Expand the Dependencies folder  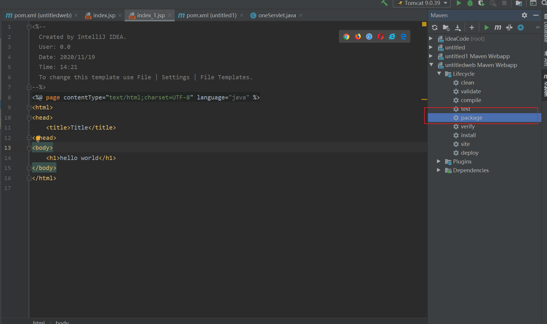point(439,170)
